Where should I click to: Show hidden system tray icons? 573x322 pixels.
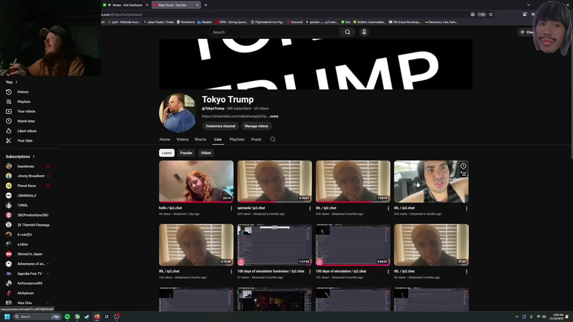[517, 317]
